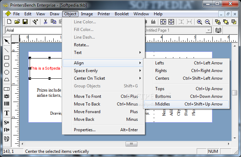Open the Help menu

[x=158, y=14]
